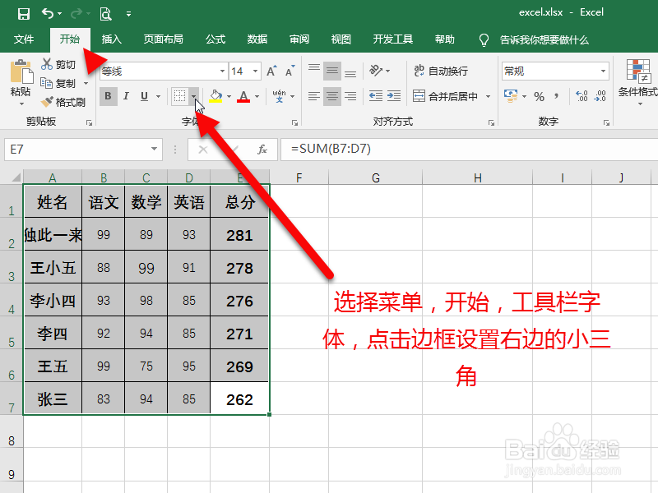Viewport: 658px width, 493px height.
Task: Click the Percent Style icon
Action: (x=540, y=96)
